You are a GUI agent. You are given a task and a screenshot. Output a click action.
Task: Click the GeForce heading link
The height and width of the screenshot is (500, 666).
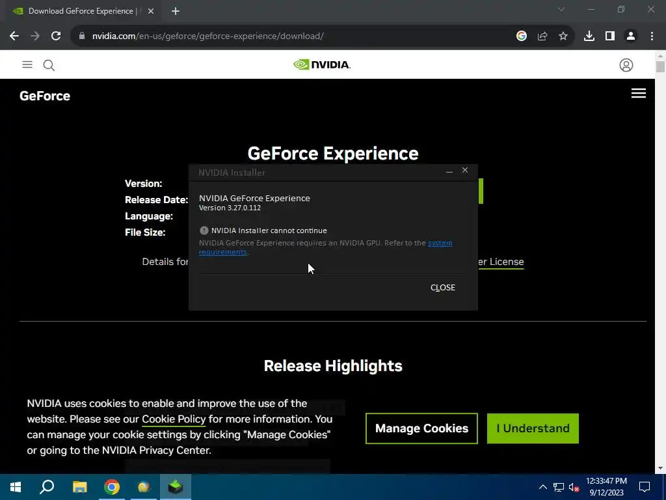(45, 96)
